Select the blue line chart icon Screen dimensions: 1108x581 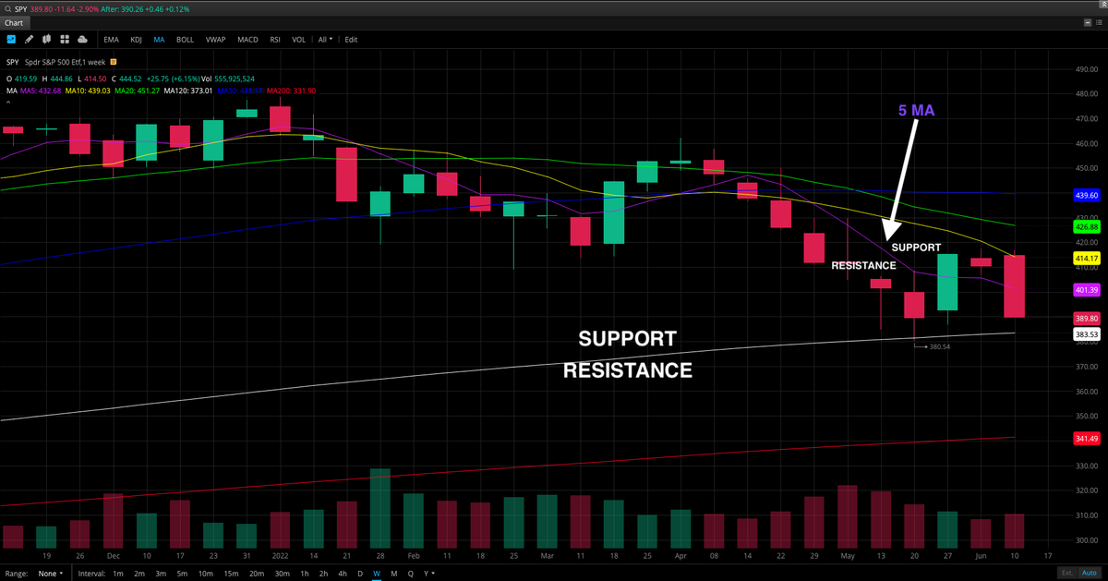pyautogui.click(x=11, y=40)
